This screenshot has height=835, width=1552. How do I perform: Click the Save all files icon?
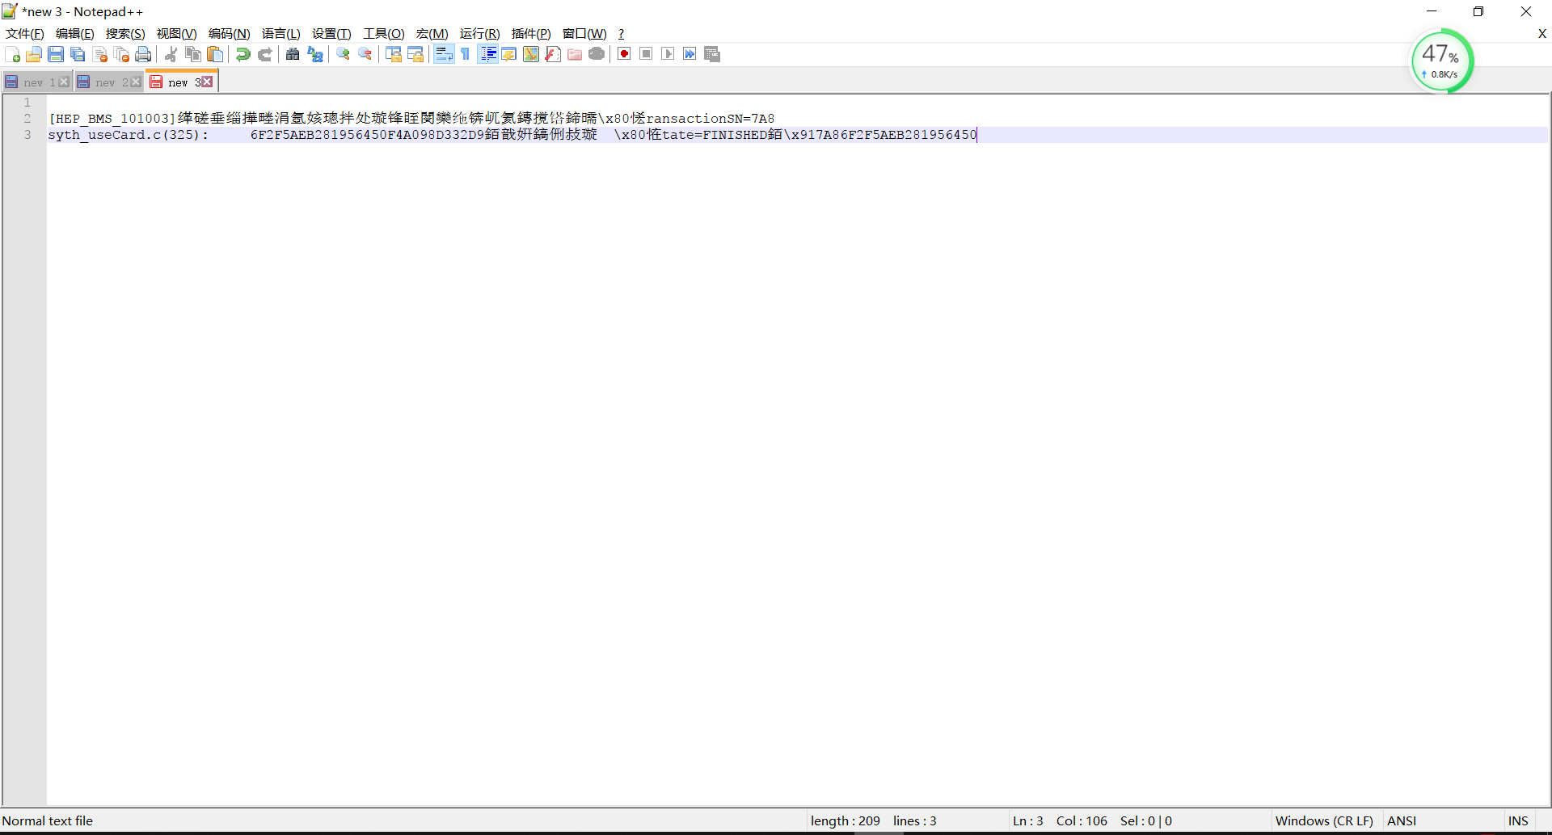78,54
